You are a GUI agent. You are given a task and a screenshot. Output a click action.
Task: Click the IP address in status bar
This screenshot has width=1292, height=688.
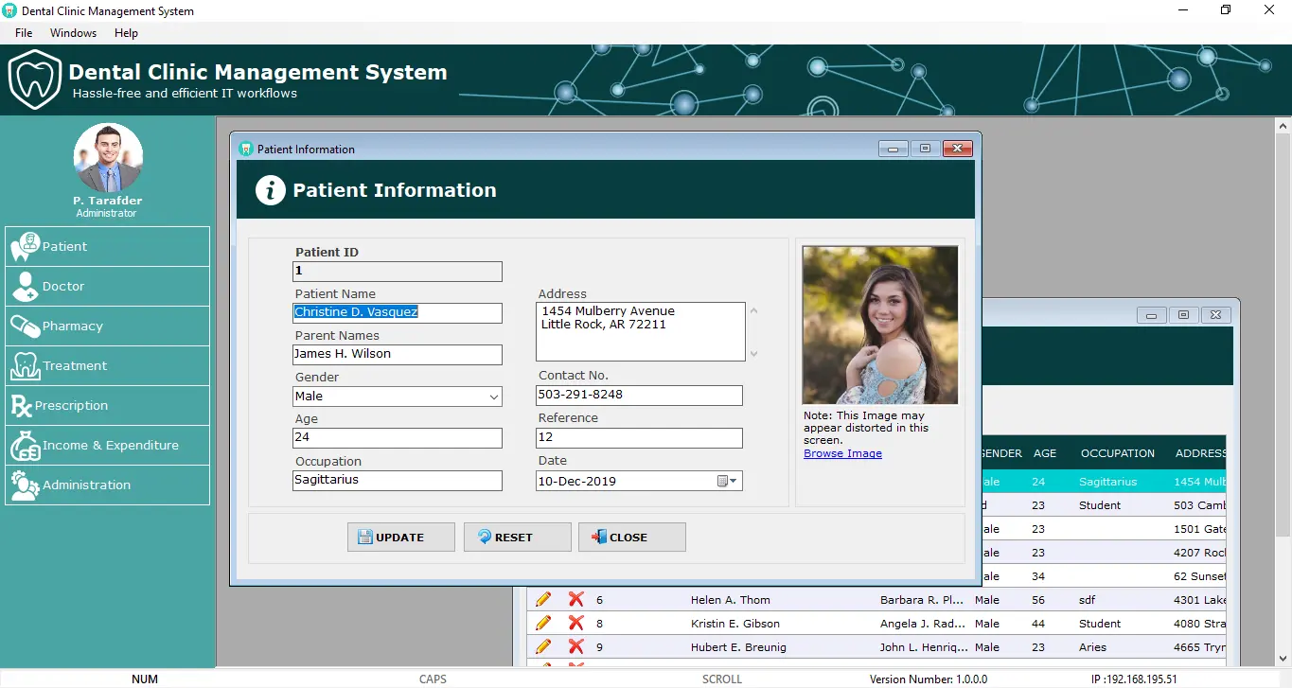click(x=1134, y=679)
